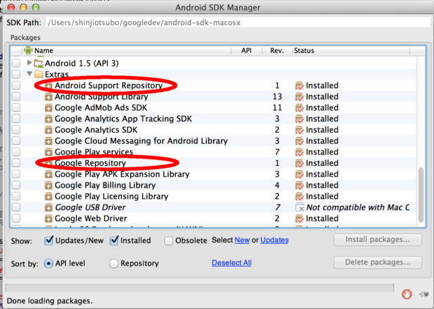Click the Extras folder icon
This screenshot has width=434, height=309.
39,74
